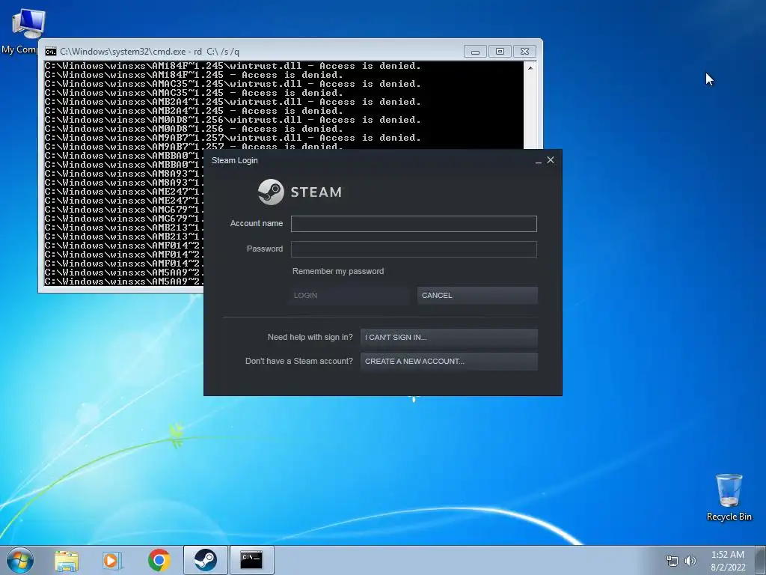Click the LOGIN button
766x575 pixels.
tap(349, 295)
